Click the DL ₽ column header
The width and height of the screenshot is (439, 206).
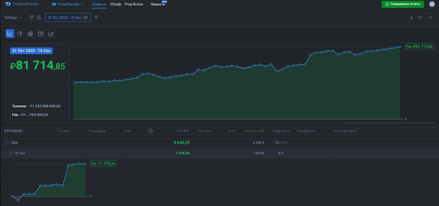coord(231,131)
